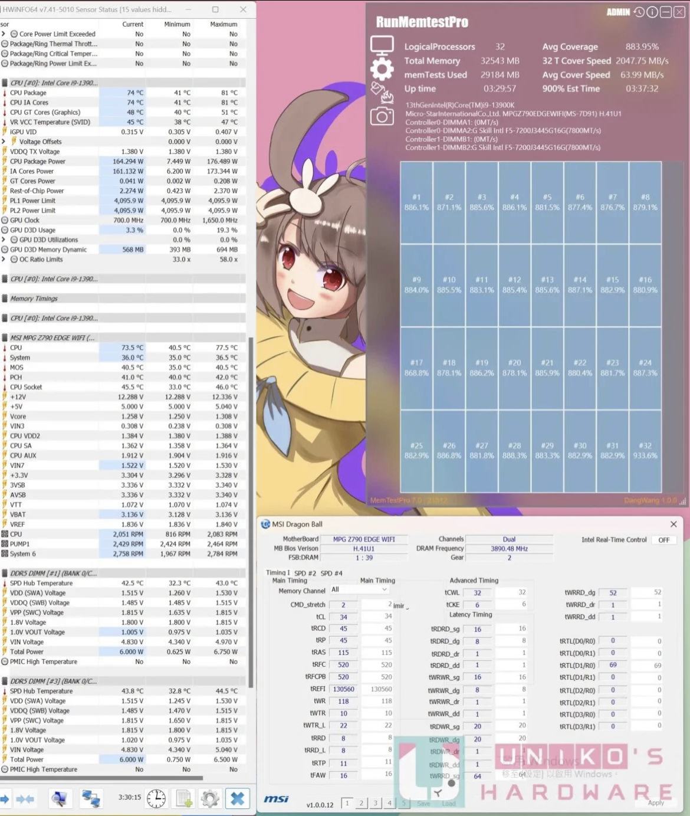Click memtest tile #17 showing 868.8%
690x816 pixels.
pos(416,368)
